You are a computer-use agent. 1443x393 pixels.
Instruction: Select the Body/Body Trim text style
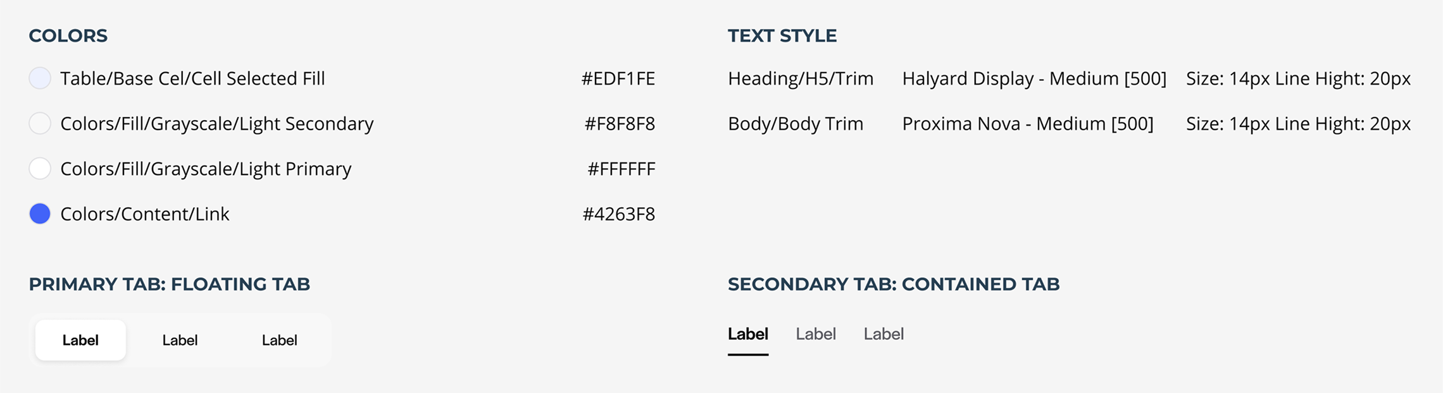click(796, 123)
